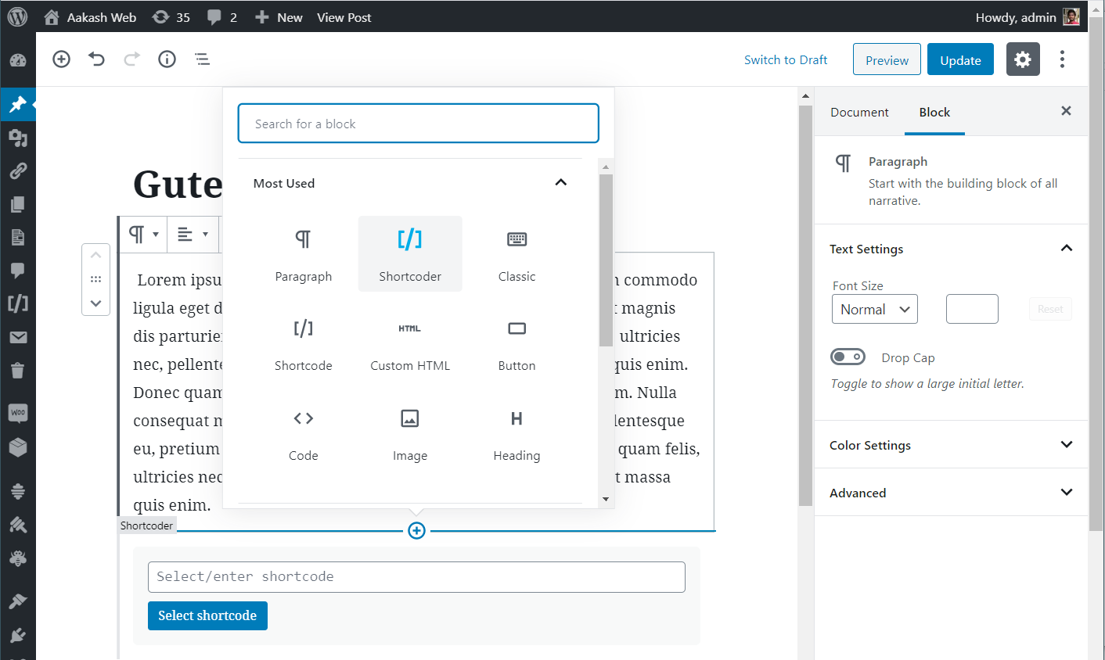Image resolution: width=1105 pixels, height=660 pixels.
Task: Open Dashboard icon in admin sidebar
Action: (x=18, y=61)
